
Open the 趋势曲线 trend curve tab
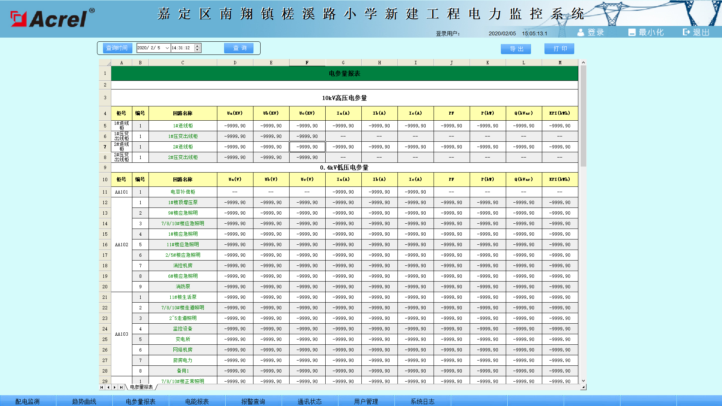click(84, 401)
